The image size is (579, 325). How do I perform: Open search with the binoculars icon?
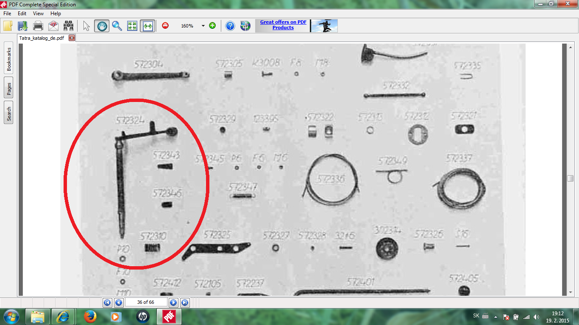[x=68, y=26]
